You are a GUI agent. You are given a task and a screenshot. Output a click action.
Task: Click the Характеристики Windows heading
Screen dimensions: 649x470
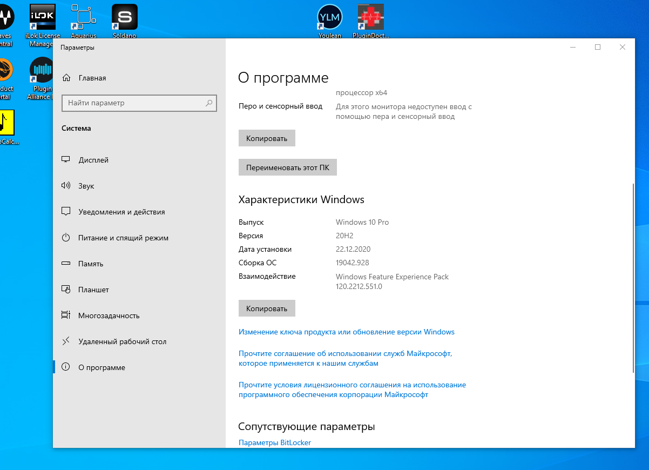(301, 199)
